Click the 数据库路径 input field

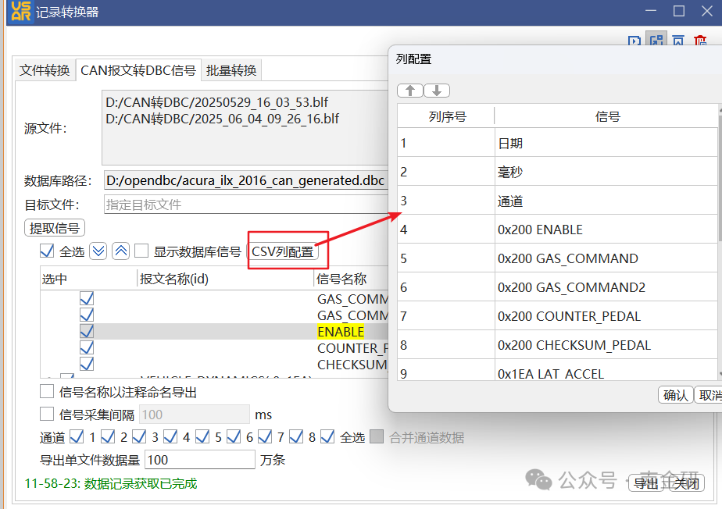[x=246, y=180]
